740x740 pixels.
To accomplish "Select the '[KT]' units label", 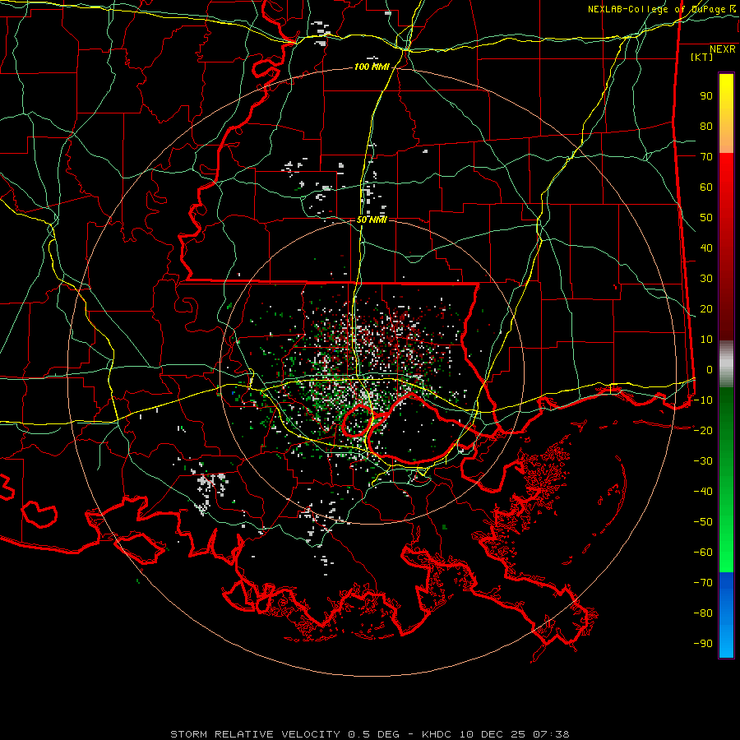I will pos(701,57).
